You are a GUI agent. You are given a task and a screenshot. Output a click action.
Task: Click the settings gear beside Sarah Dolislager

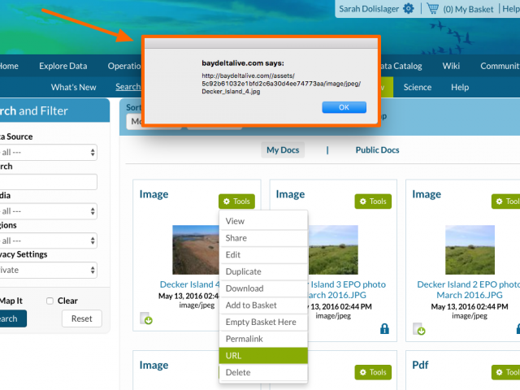pos(409,9)
